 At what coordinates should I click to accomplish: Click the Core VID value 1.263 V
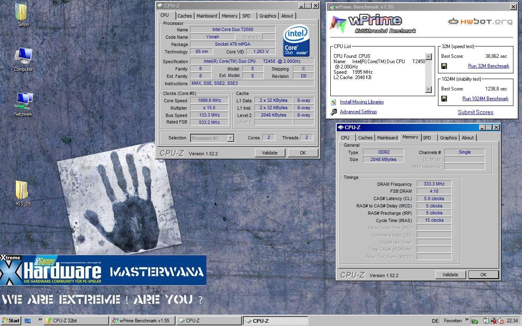(x=261, y=52)
